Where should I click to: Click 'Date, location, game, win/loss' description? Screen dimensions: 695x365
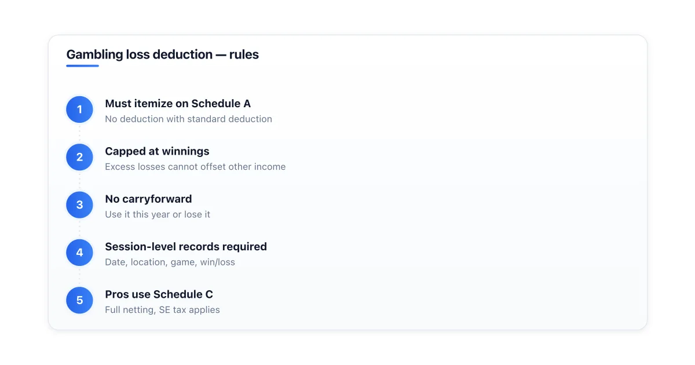point(170,262)
